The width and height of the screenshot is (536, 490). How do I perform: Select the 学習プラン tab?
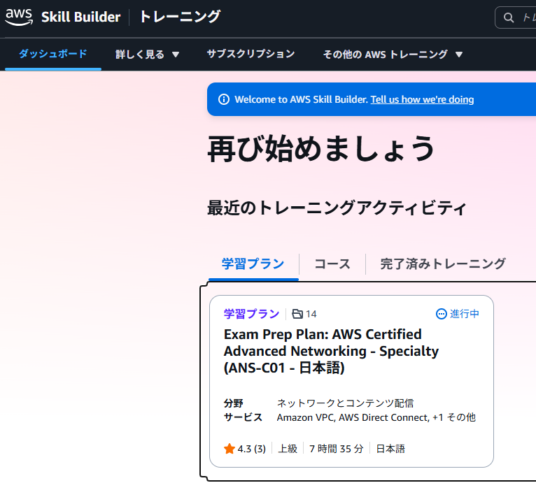point(253,264)
